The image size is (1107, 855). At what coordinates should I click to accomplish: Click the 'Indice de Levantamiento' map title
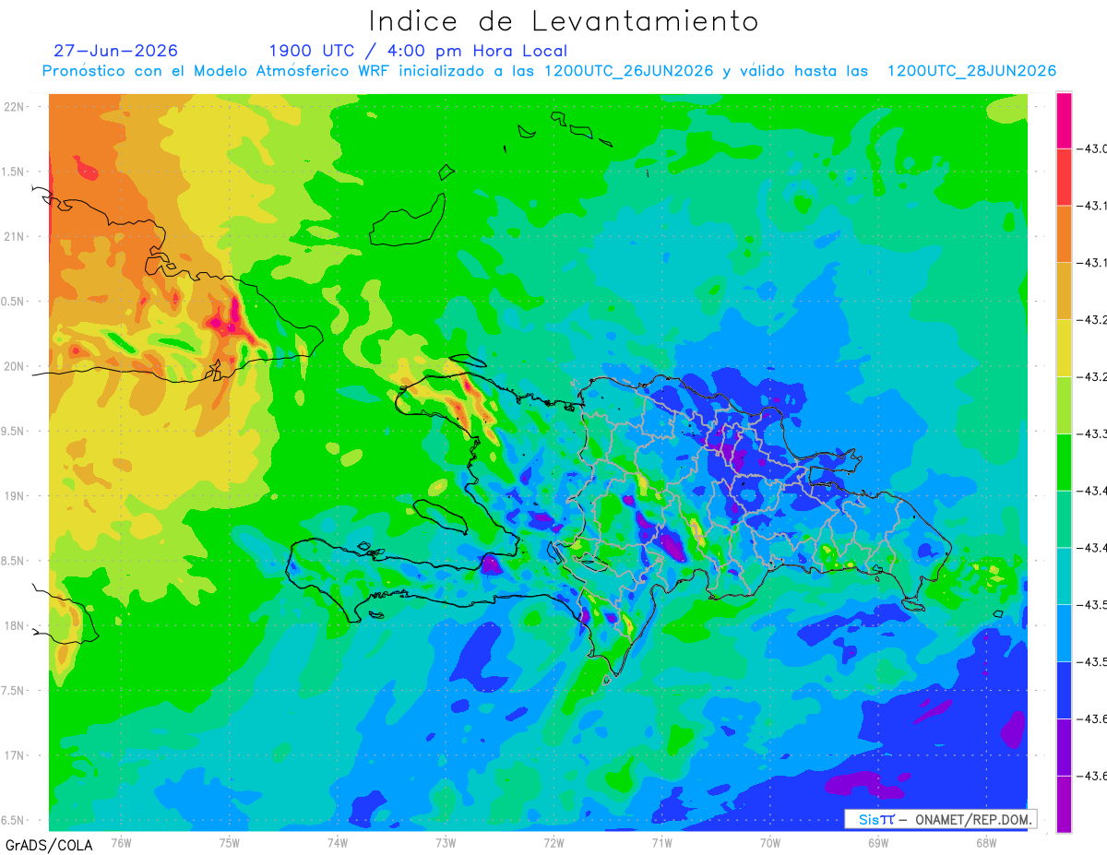pos(564,21)
